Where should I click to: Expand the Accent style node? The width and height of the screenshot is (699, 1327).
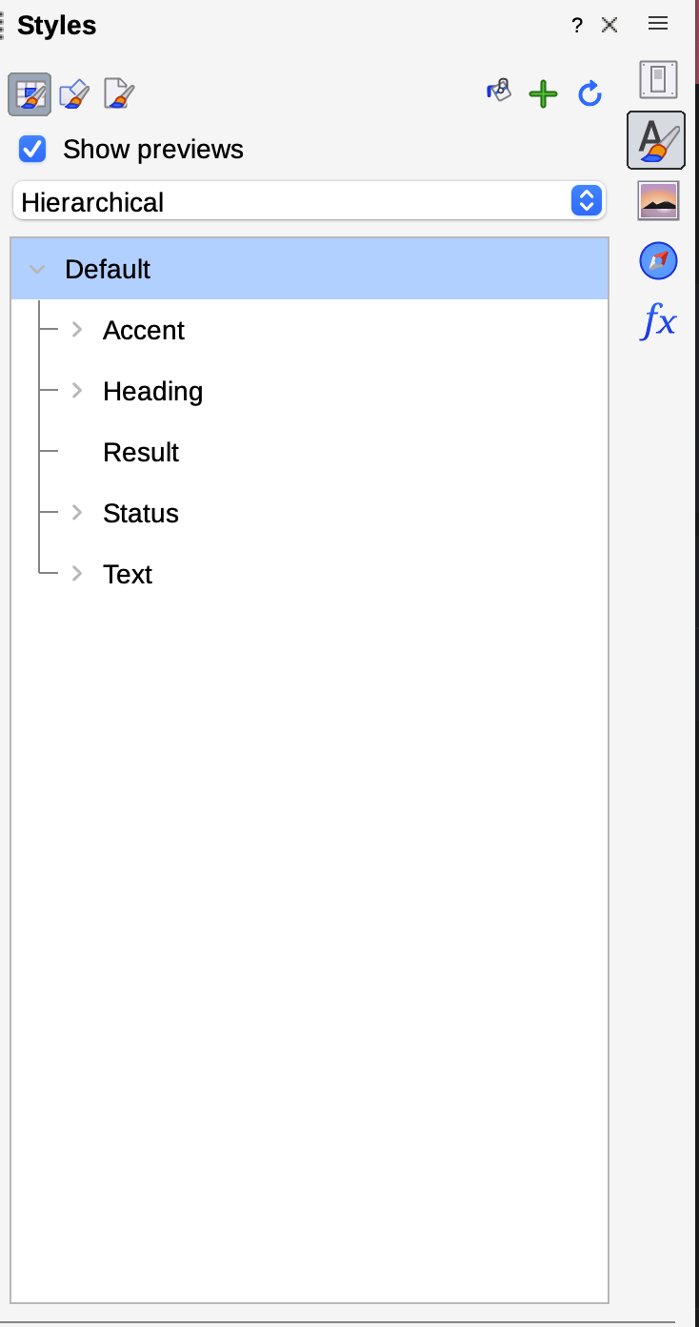pyautogui.click(x=77, y=330)
